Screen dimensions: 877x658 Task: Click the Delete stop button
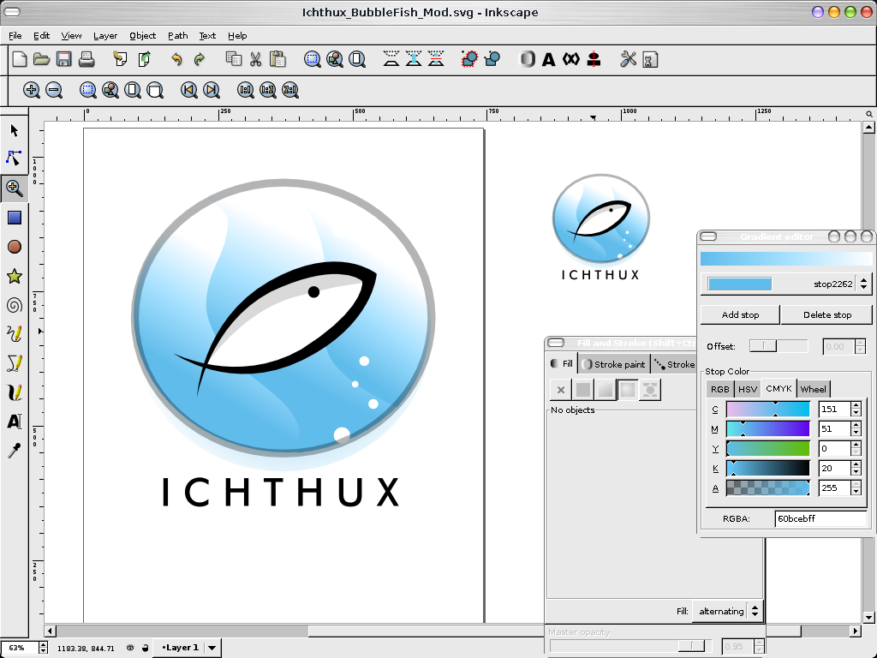826,315
